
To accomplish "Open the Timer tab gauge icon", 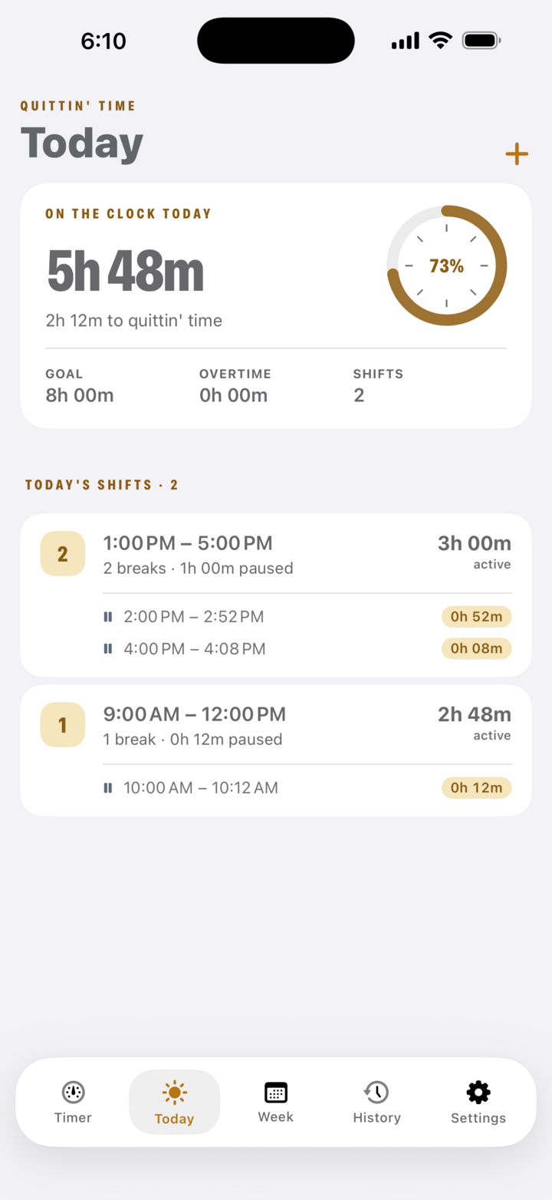I will (73, 1092).
